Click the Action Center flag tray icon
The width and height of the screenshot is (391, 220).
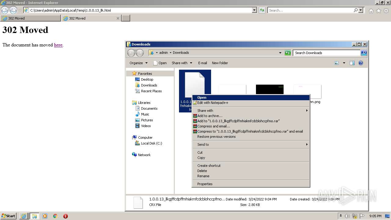[x=362, y=216]
